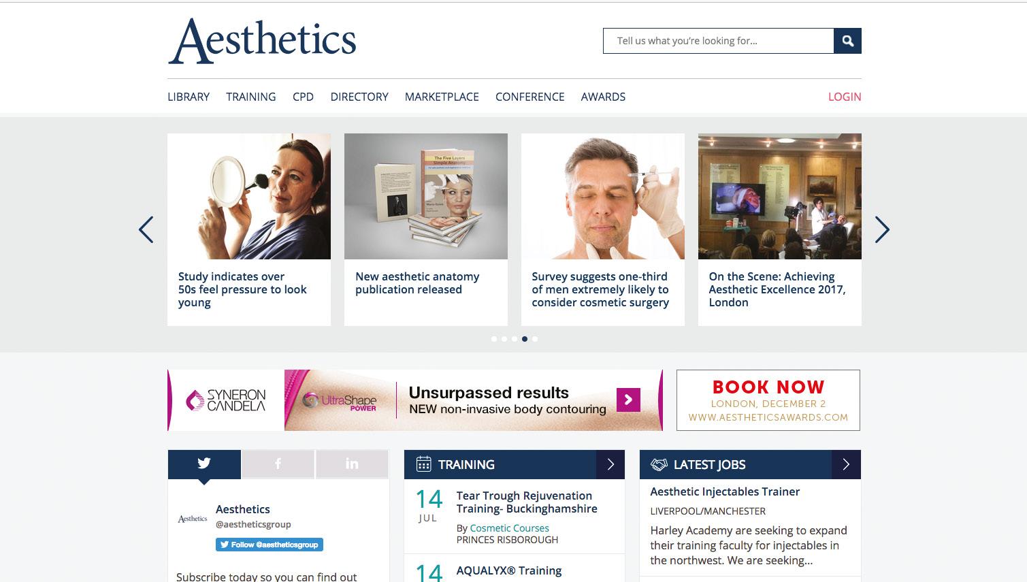
Task: Click the Latest Jobs handshake icon
Action: pyautogui.click(x=659, y=464)
